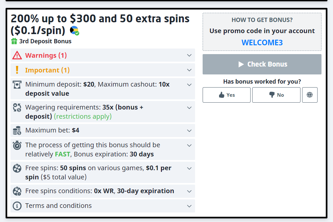Click the green restrictions apply text

tap(83, 116)
